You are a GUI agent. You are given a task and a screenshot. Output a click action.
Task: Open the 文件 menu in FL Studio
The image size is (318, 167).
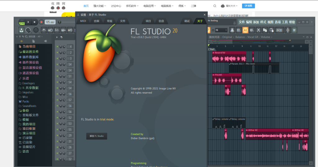[x=242, y=22]
